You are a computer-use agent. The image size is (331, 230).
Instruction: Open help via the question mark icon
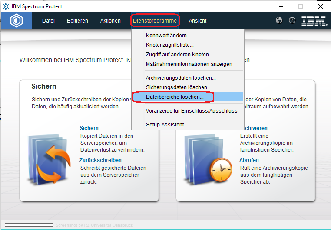coord(292,20)
